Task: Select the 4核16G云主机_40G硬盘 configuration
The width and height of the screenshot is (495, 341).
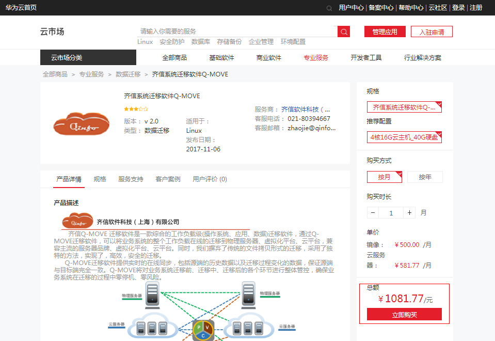Action: point(404,137)
